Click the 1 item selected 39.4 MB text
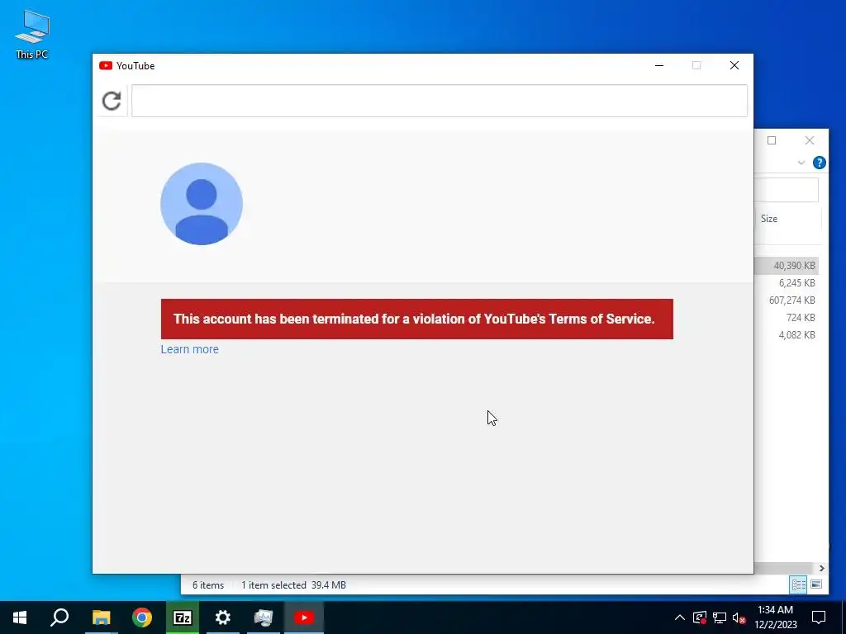Screen dimensions: 846x634 tap(293, 585)
